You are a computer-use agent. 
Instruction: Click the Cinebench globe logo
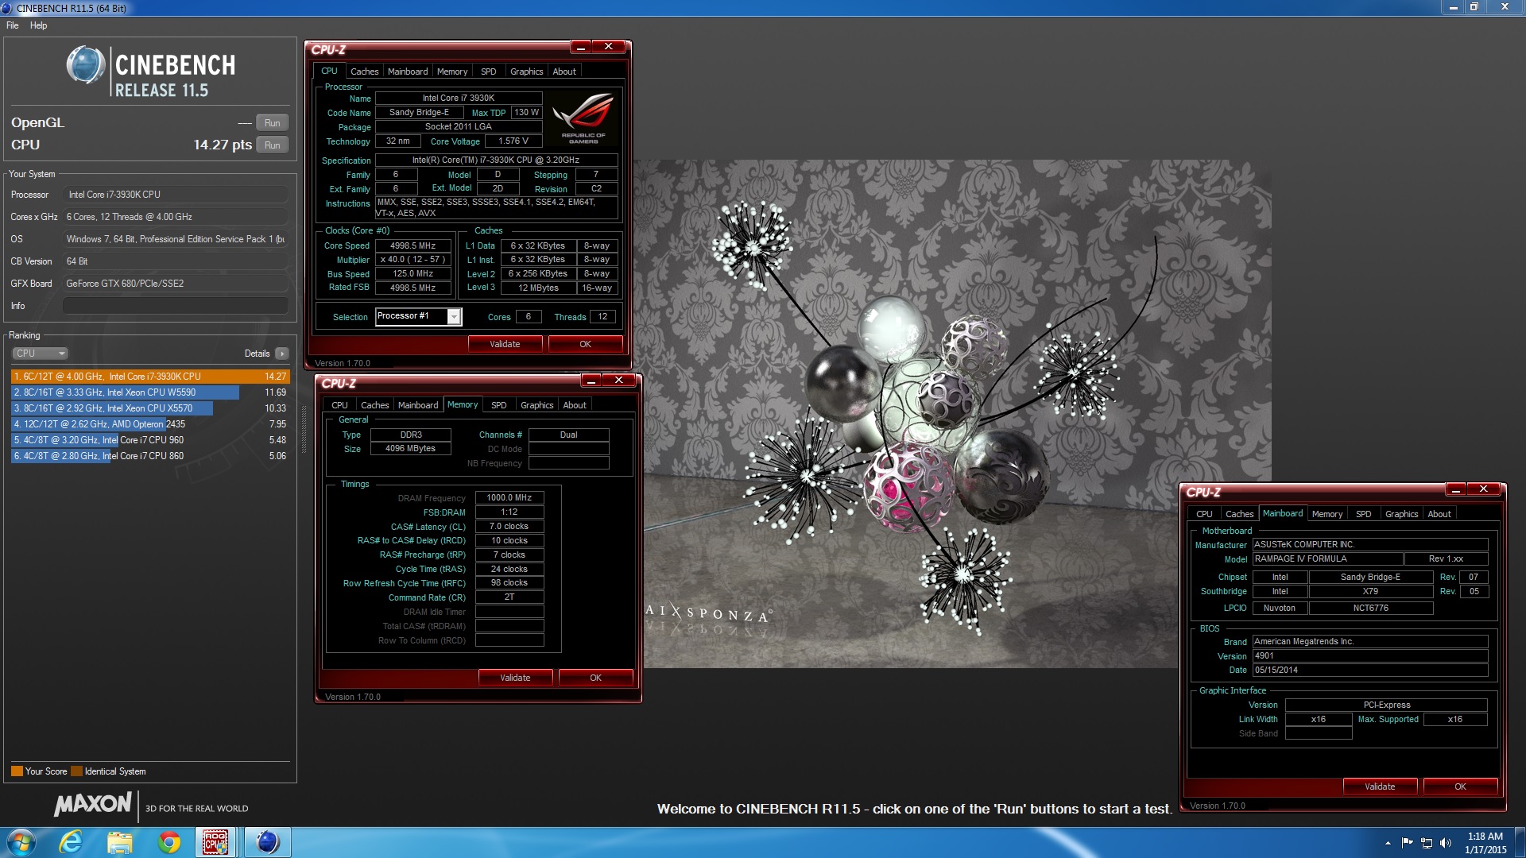pyautogui.click(x=85, y=65)
